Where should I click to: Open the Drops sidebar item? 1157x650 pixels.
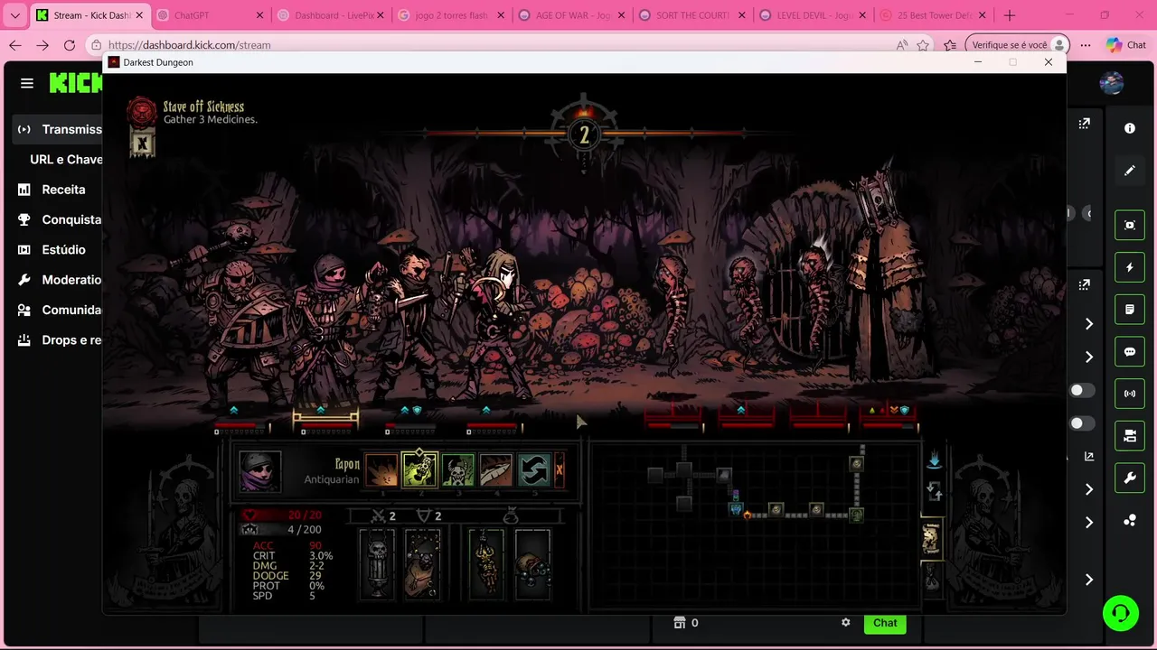pyautogui.click(x=60, y=340)
